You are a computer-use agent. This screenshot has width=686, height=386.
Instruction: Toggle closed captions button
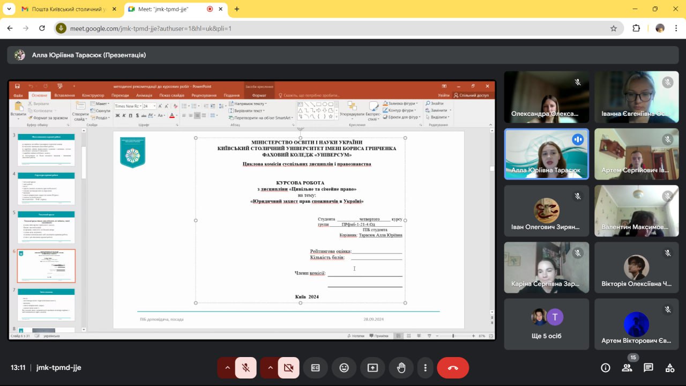pos(316,368)
